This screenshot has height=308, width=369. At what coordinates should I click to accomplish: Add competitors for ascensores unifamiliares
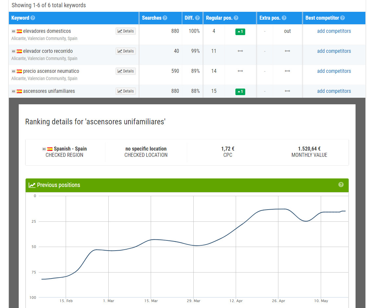(x=334, y=91)
